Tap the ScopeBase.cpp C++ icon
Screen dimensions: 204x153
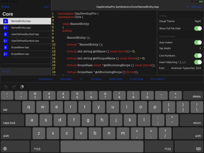(5, 54)
